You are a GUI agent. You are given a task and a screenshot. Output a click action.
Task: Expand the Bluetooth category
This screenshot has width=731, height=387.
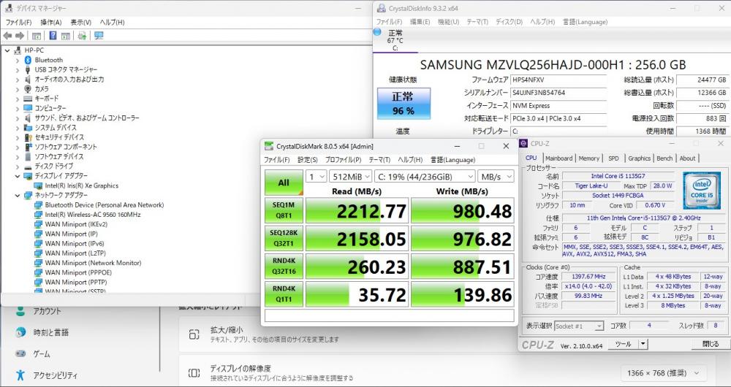tap(18, 60)
